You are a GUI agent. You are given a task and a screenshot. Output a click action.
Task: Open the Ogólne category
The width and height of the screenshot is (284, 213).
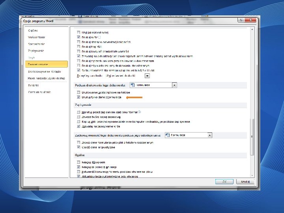(x=33, y=31)
